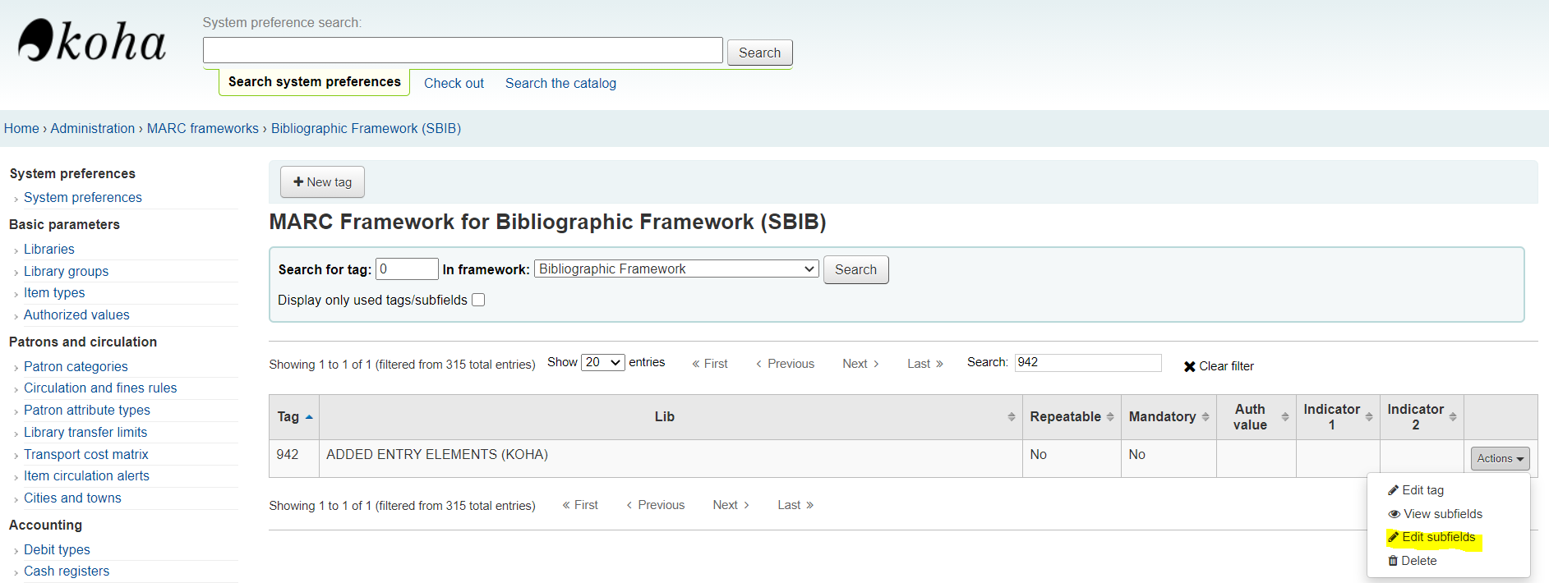
Task: Open Patron categories sidebar link
Action: click(x=76, y=366)
